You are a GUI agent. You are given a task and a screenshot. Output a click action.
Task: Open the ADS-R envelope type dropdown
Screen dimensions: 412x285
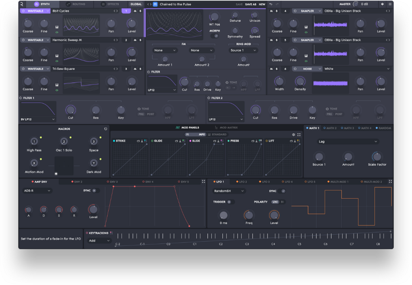pos(37,191)
